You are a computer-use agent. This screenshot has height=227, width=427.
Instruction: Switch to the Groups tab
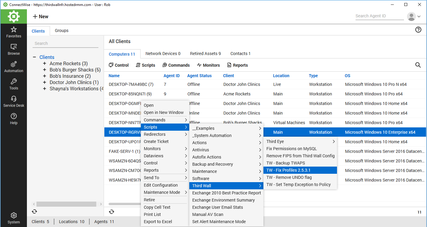(62, 31)
